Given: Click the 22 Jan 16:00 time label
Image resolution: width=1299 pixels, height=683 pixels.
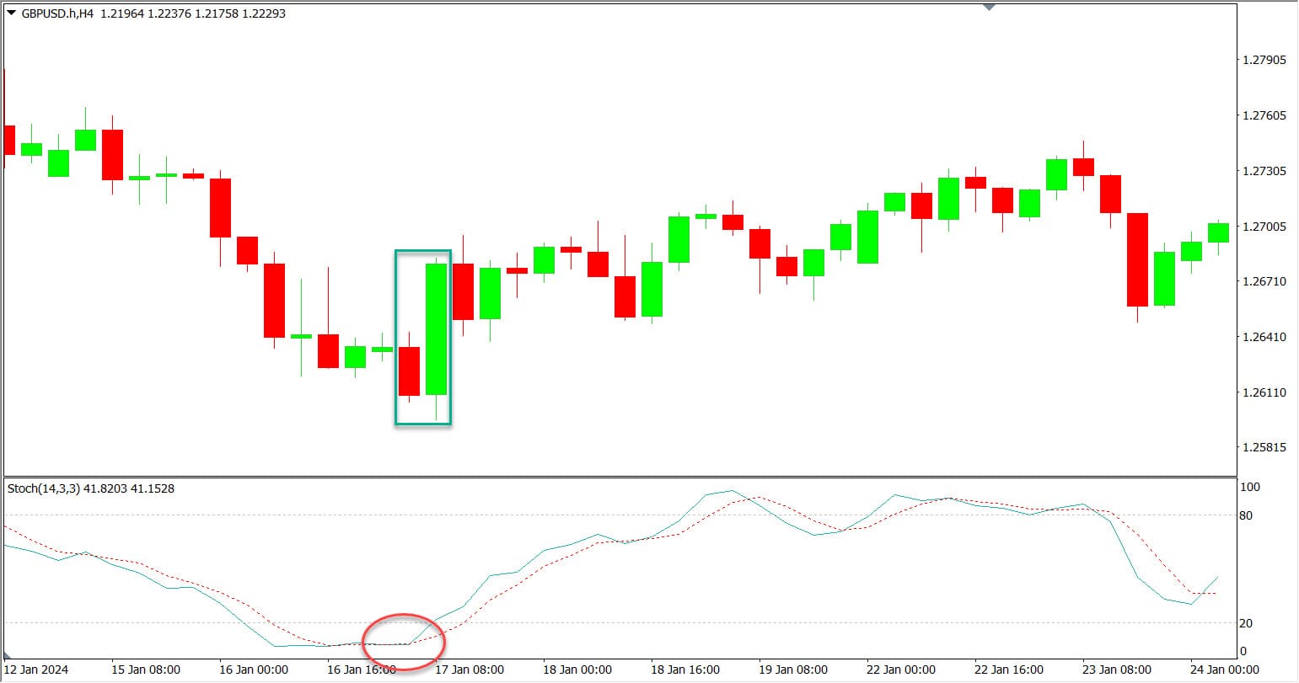Looking at the screenshot, I should (x=1009, y=670).
